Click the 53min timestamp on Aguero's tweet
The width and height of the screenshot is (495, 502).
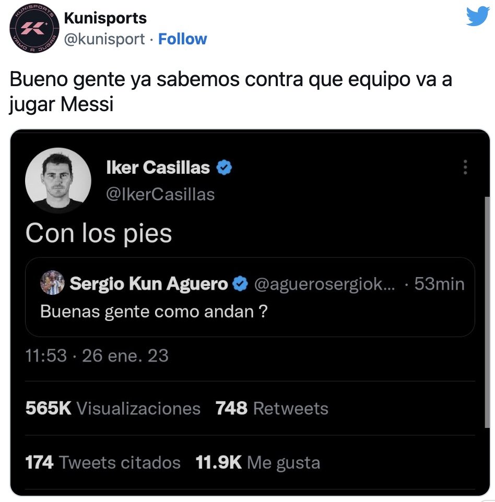pyautogui.click(x=439, y=284)
